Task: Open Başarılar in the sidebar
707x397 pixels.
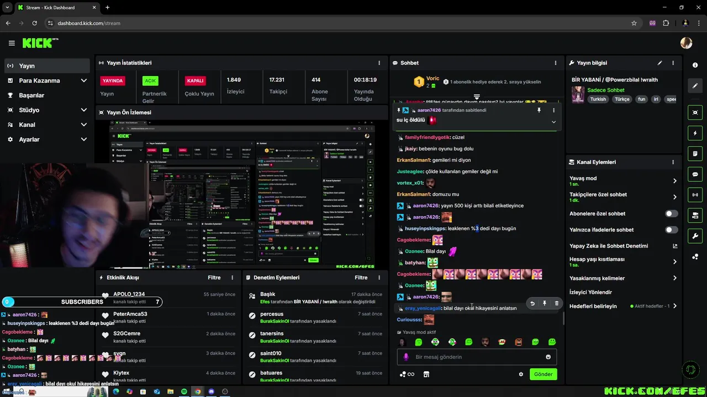Action: click(x=47, y=95)
